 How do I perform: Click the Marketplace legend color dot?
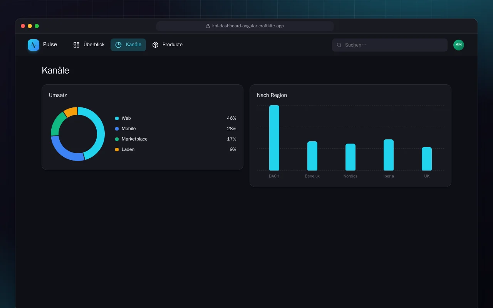point(117,139)
